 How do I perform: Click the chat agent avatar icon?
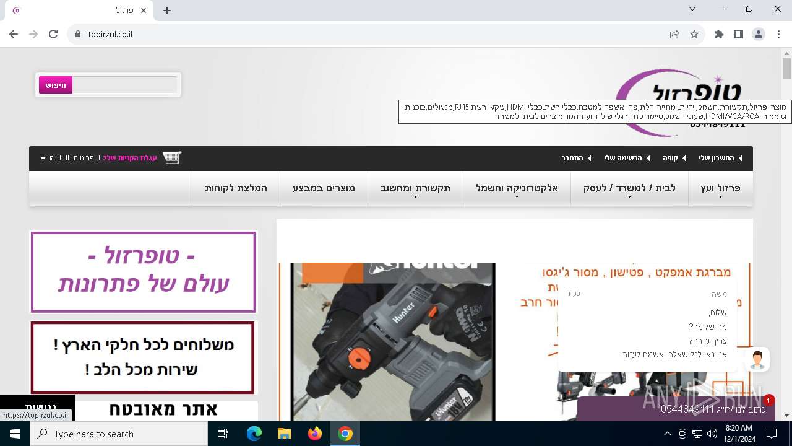(x=757, y=359)
